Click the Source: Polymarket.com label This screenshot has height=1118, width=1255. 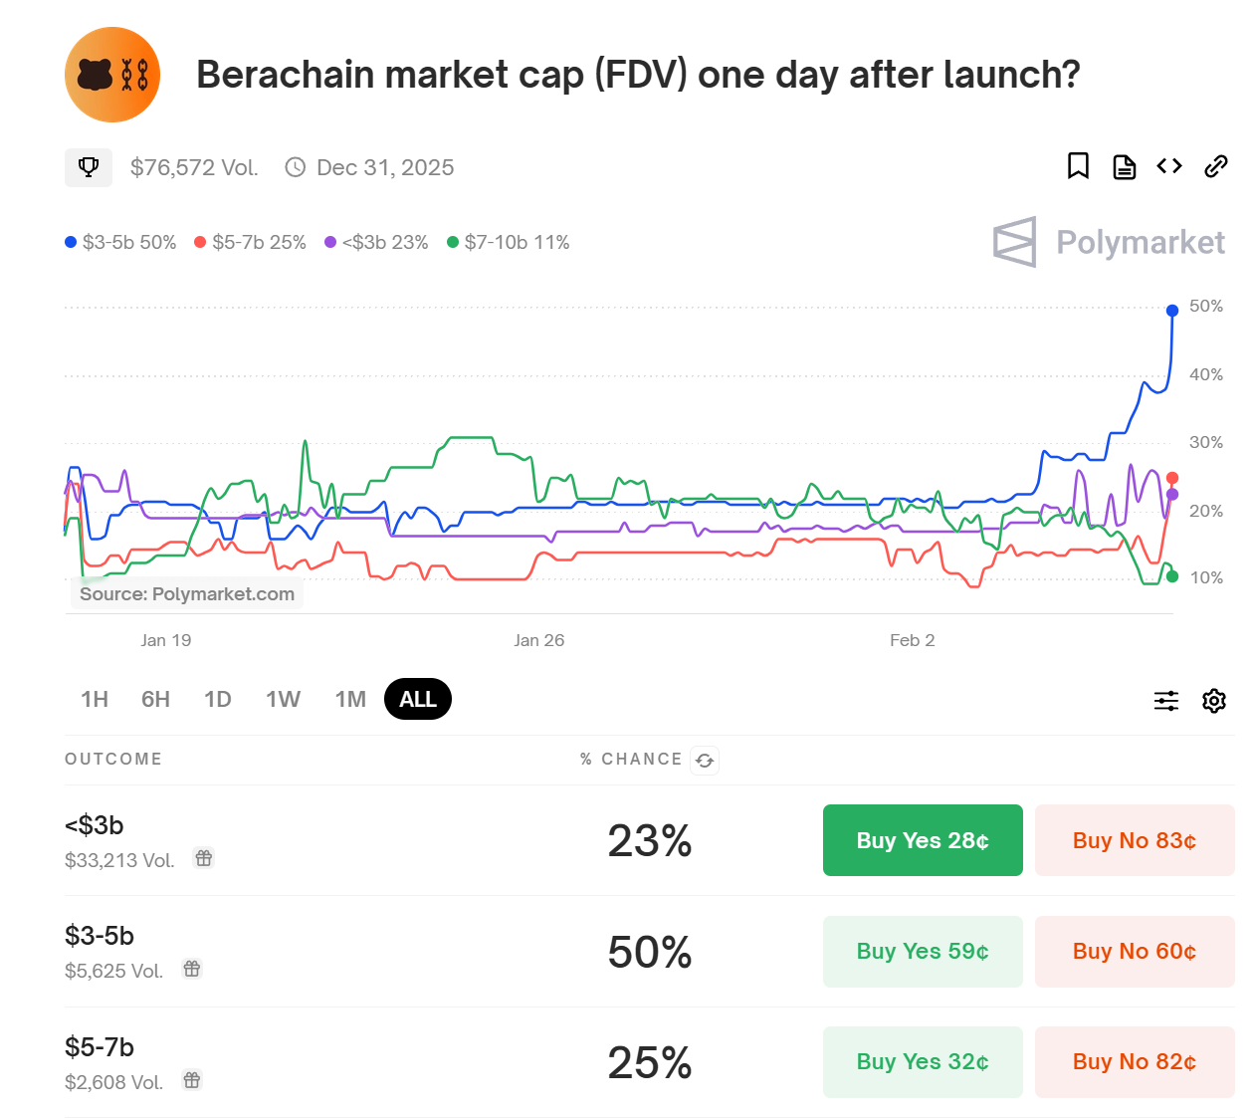pos(187,592)
